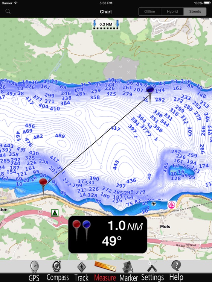Switch to Offline map mode
212x282 pixels.
pyautogui.click(x=149, y=12)
